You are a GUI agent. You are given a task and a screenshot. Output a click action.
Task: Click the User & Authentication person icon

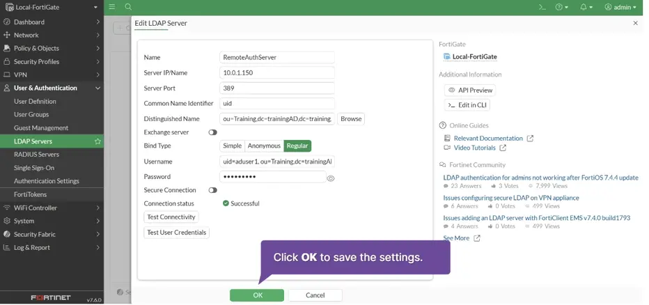point(7,88)
